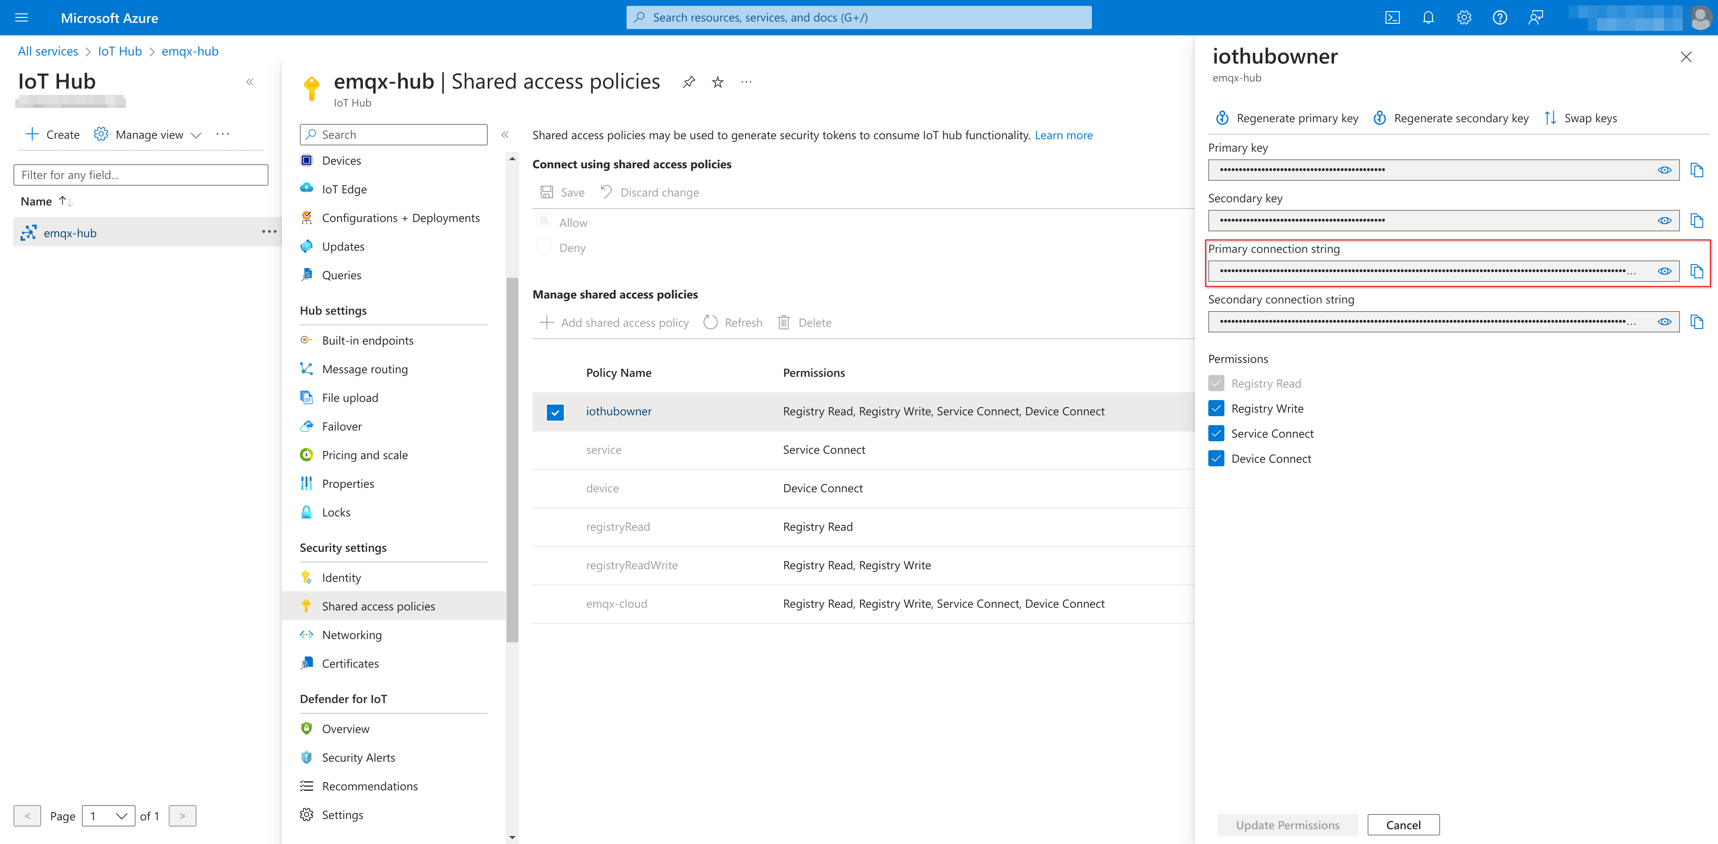The image size is (1718, 844).
Task: Copy the primary connection string
Action: pos(1697,271)
